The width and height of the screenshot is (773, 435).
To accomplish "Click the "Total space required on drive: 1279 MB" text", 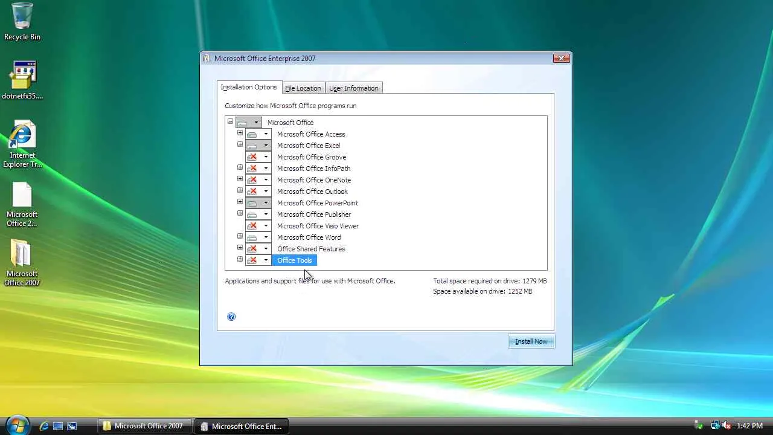I will point(490,281).
